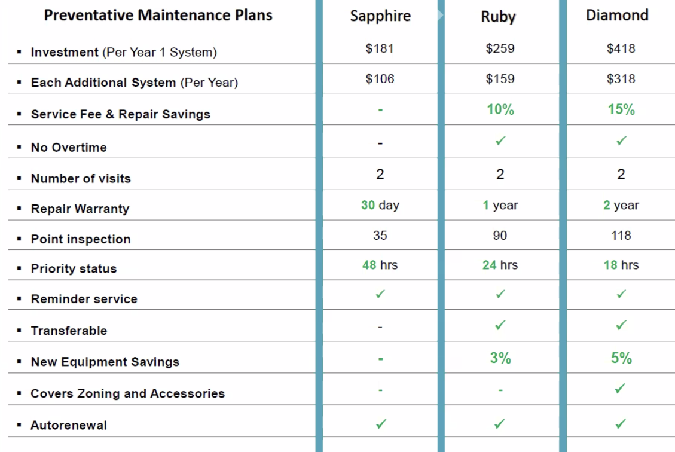675x452 pixels.
Task: Select the Repair Warranty row label
Action: [x=80, y=209]
